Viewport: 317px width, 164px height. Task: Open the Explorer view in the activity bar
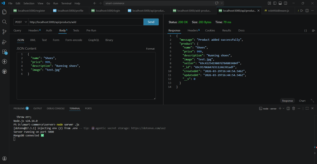click(x=4, y=12)
